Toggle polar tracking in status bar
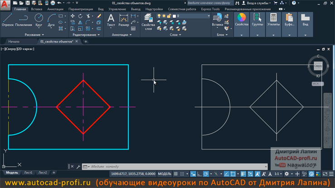This screenshot has height=188, width=335. 206,174
